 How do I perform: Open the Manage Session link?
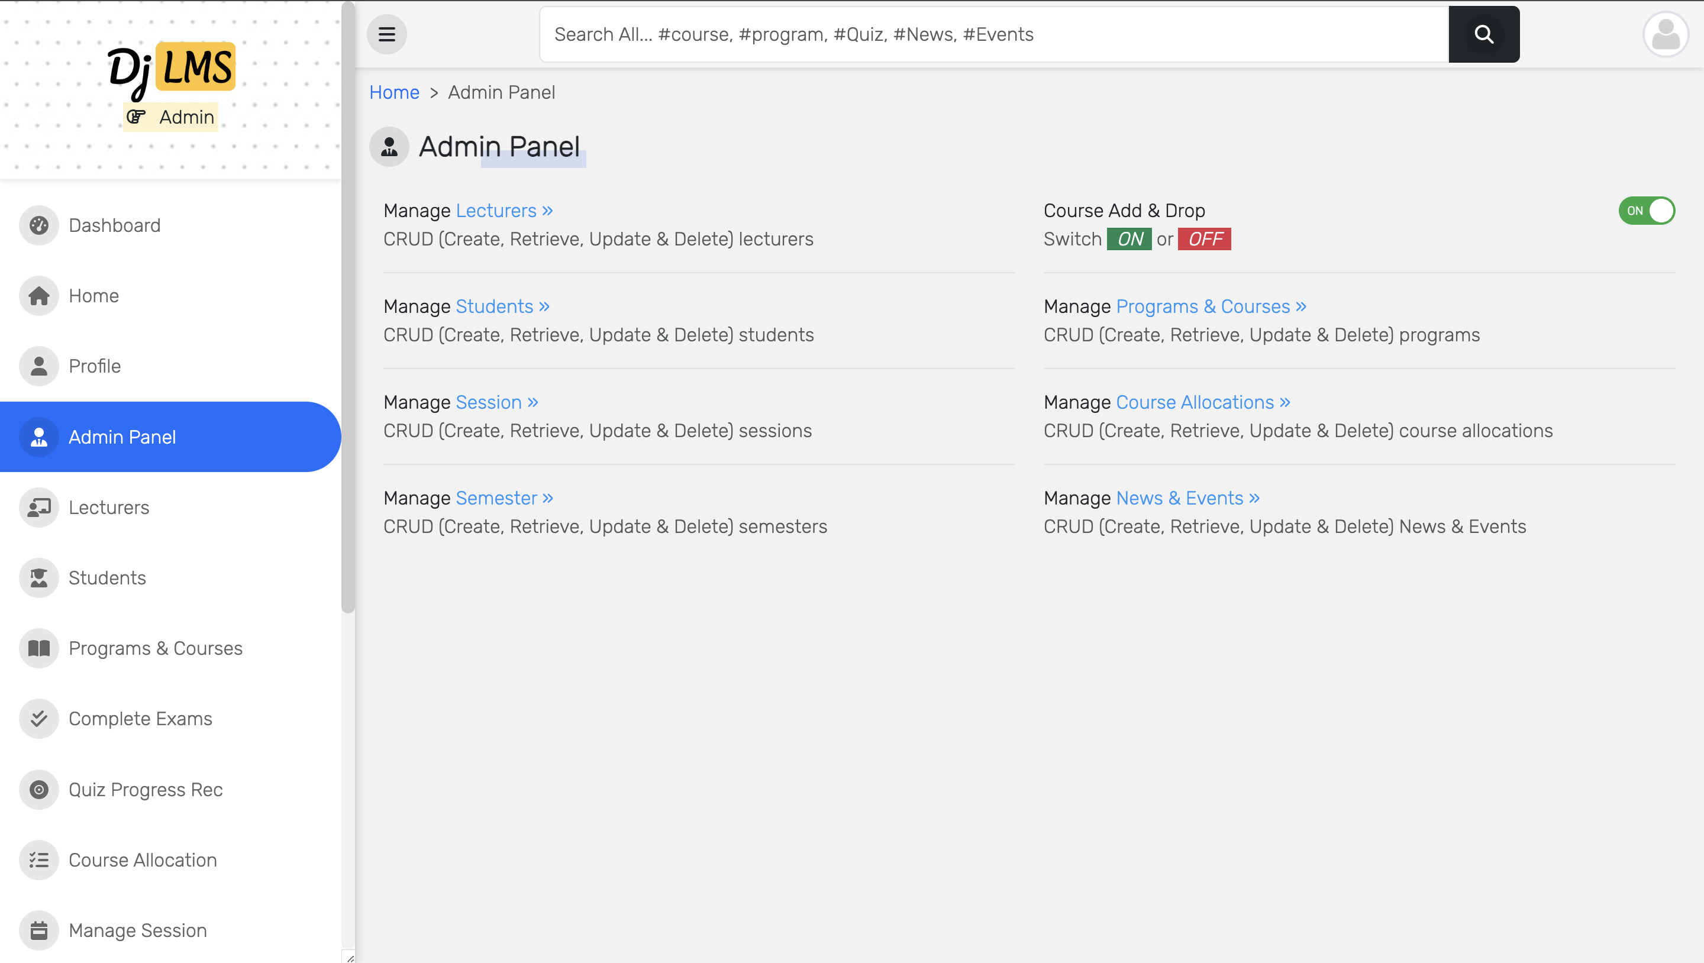(497, 402)
